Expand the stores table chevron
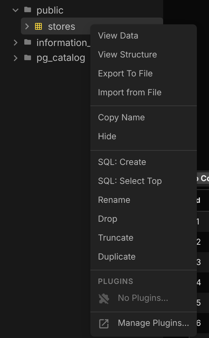The image size is (209, 338). point(27,26)
